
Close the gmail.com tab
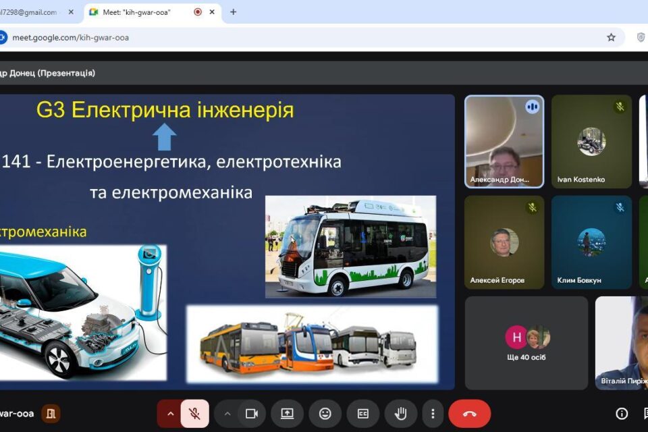coord(71,12)
